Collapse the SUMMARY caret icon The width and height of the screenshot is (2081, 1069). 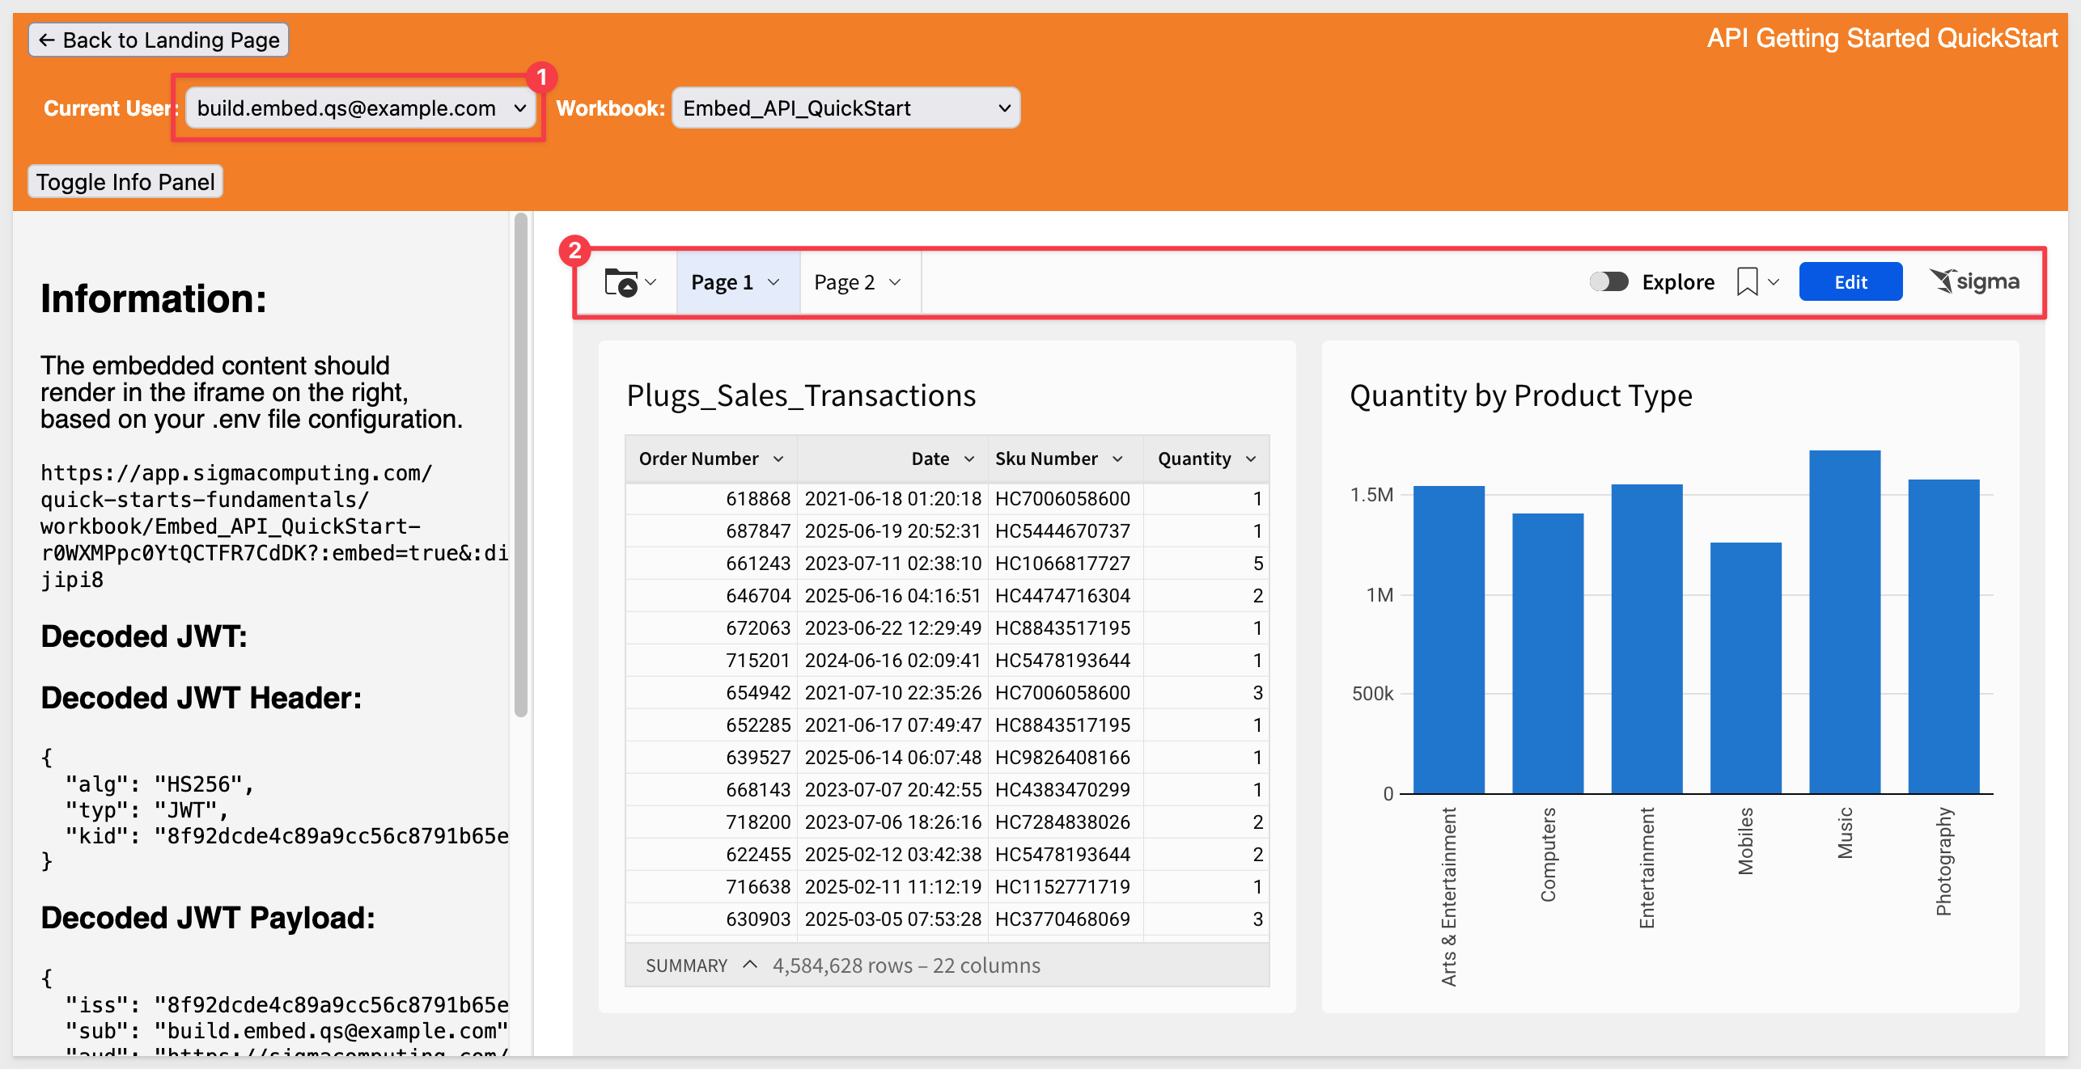click(750, 965)
